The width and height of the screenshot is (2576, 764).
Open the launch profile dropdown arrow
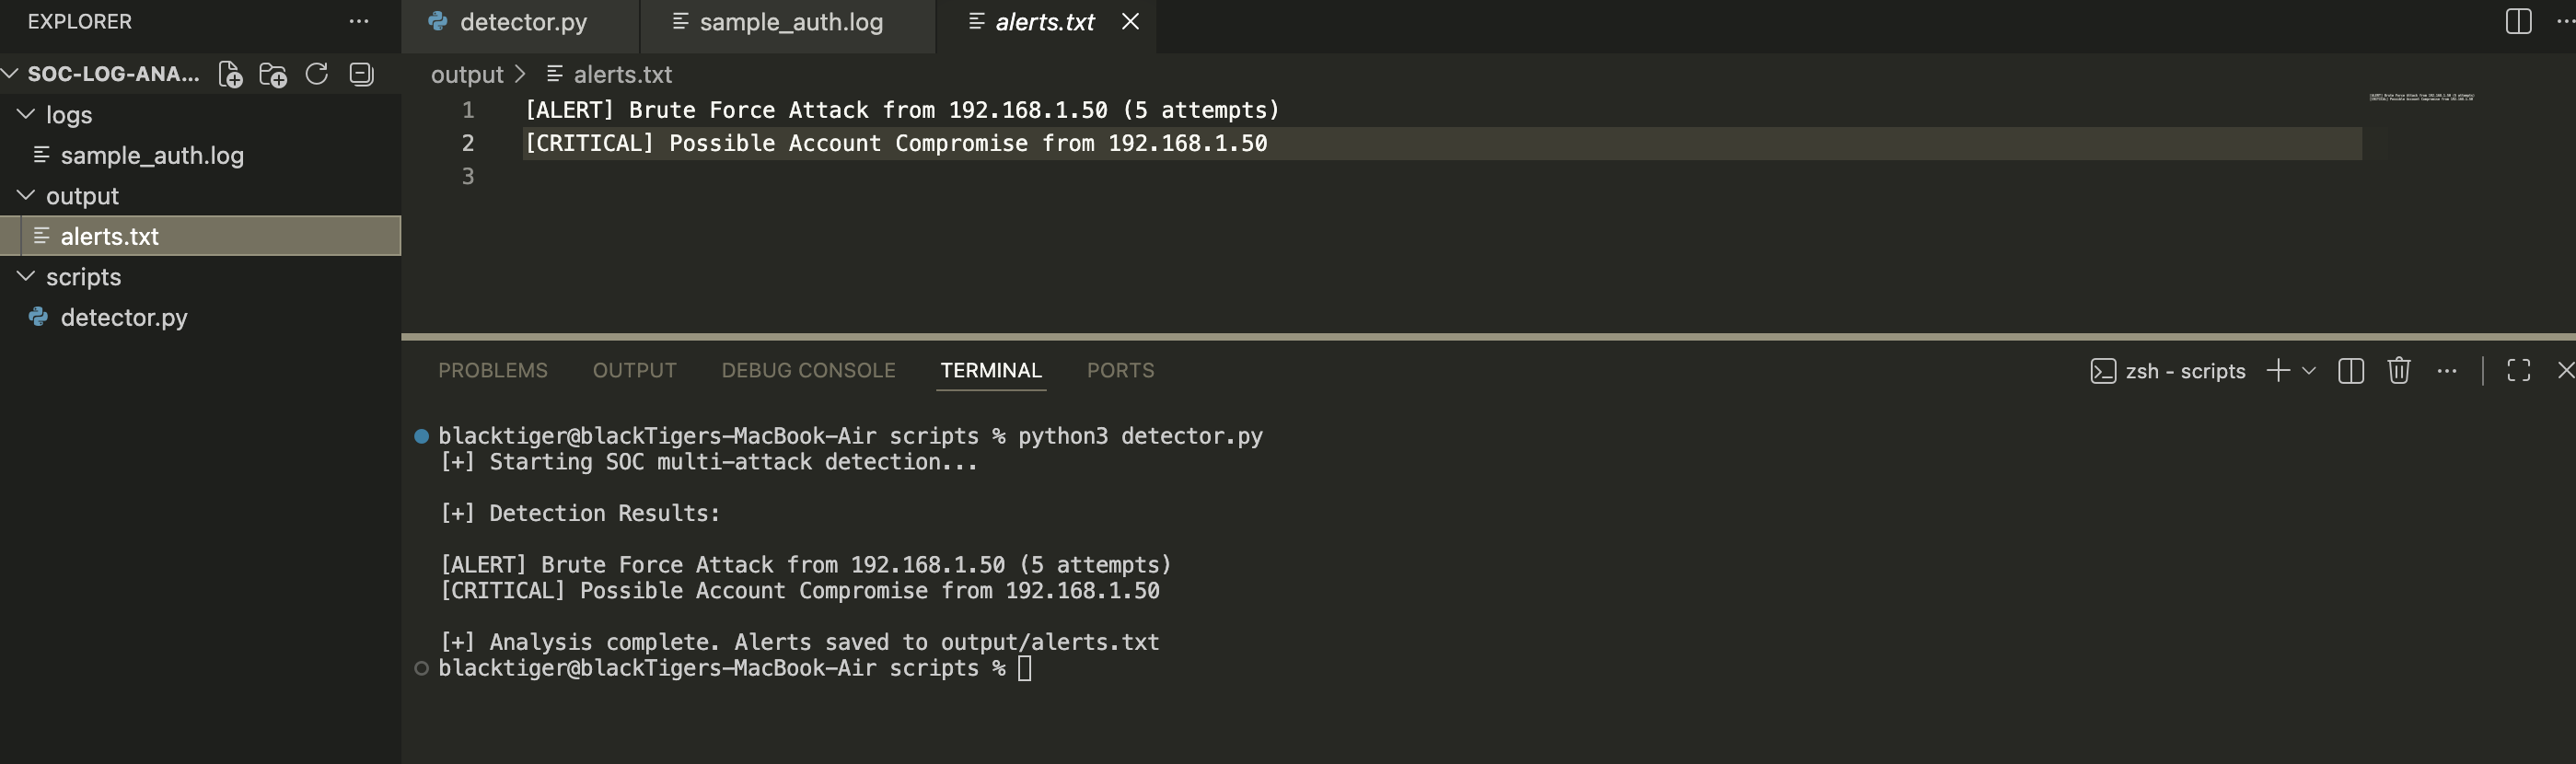(x=2308, y=371)
